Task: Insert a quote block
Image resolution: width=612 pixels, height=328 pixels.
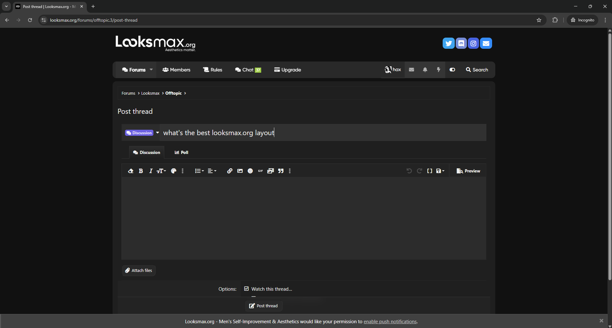Action: [x=281, y=171]
